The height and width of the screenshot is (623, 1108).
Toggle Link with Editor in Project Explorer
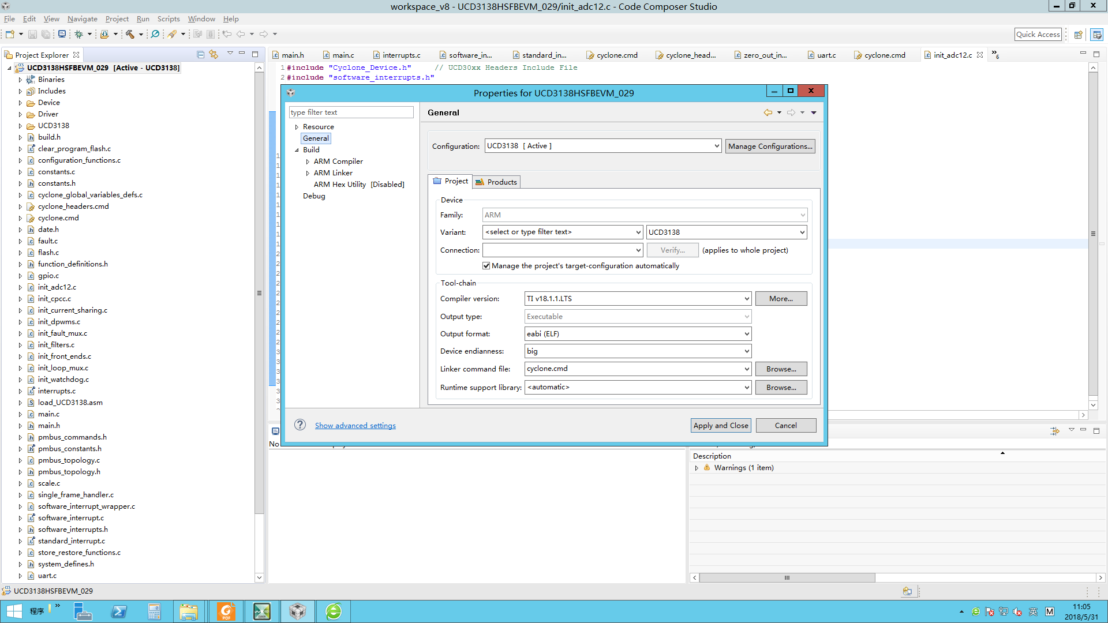coord(214,55)
